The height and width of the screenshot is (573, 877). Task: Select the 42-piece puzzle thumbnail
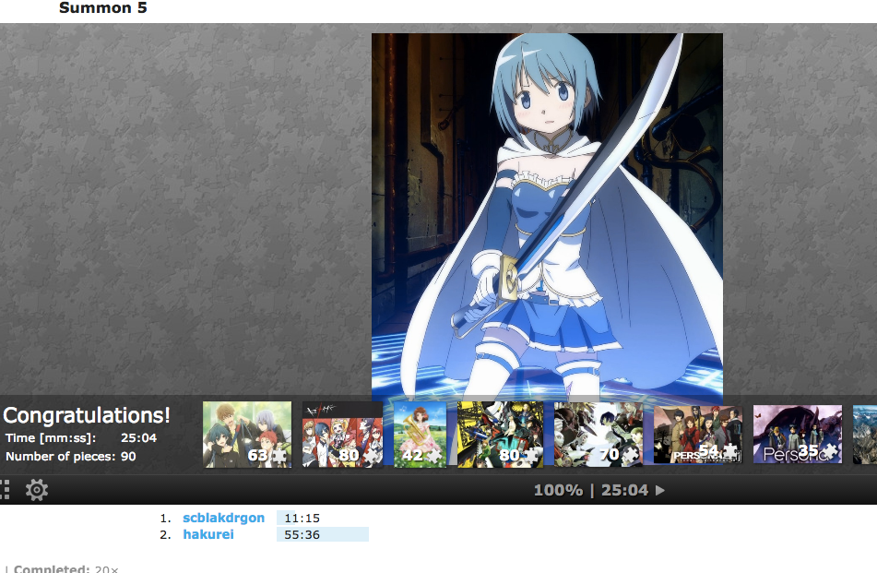(x=420, y=435)
